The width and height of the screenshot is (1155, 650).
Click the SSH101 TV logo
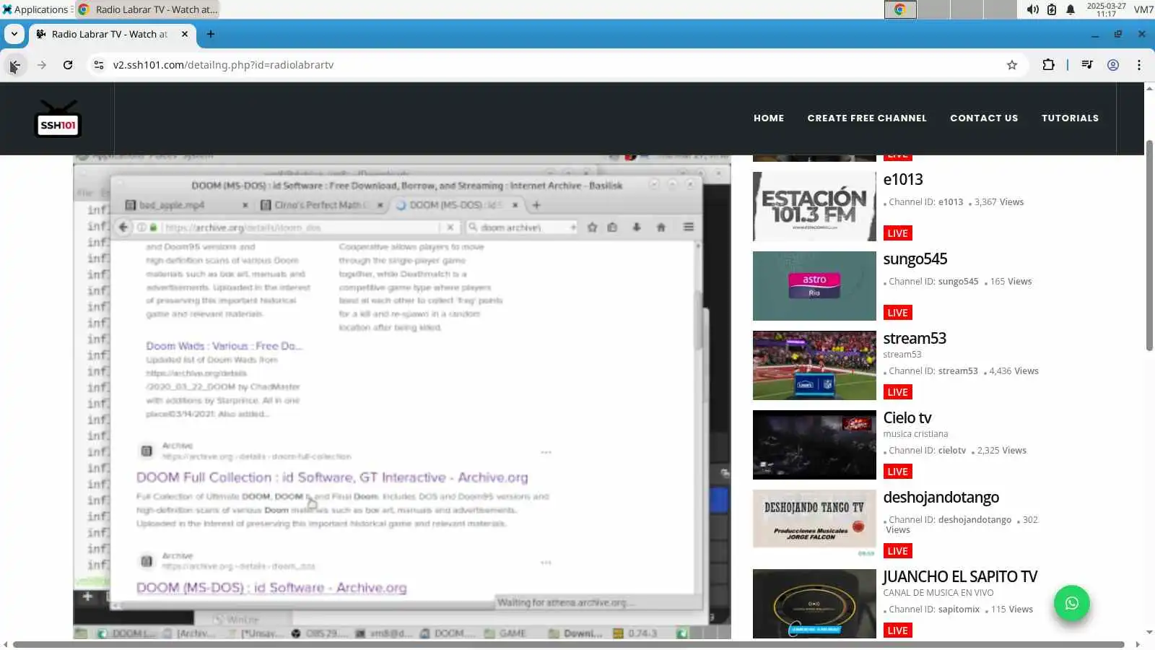(x=58, y=118)
